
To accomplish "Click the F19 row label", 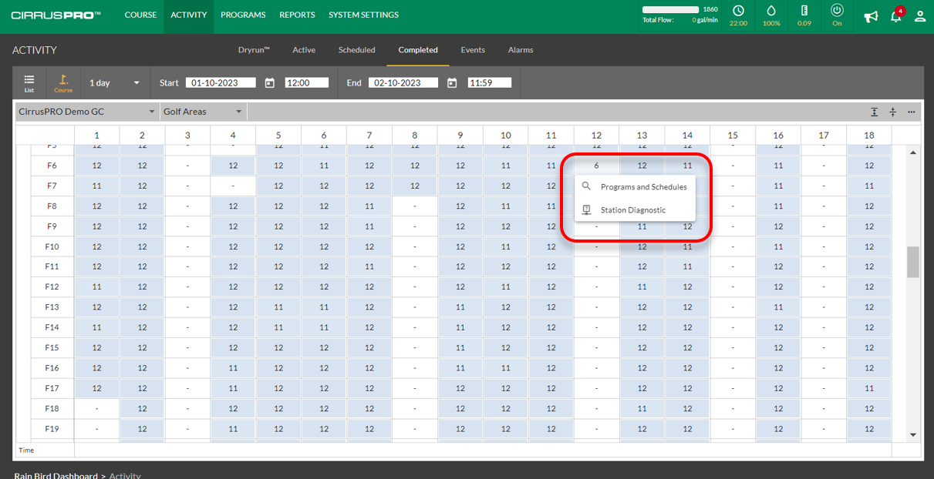I will pos(52,429).
